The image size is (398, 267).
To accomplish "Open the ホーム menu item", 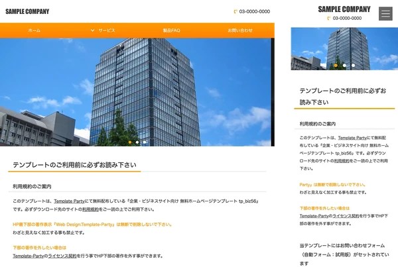I will pyautogui.click(x=34, y=30).
